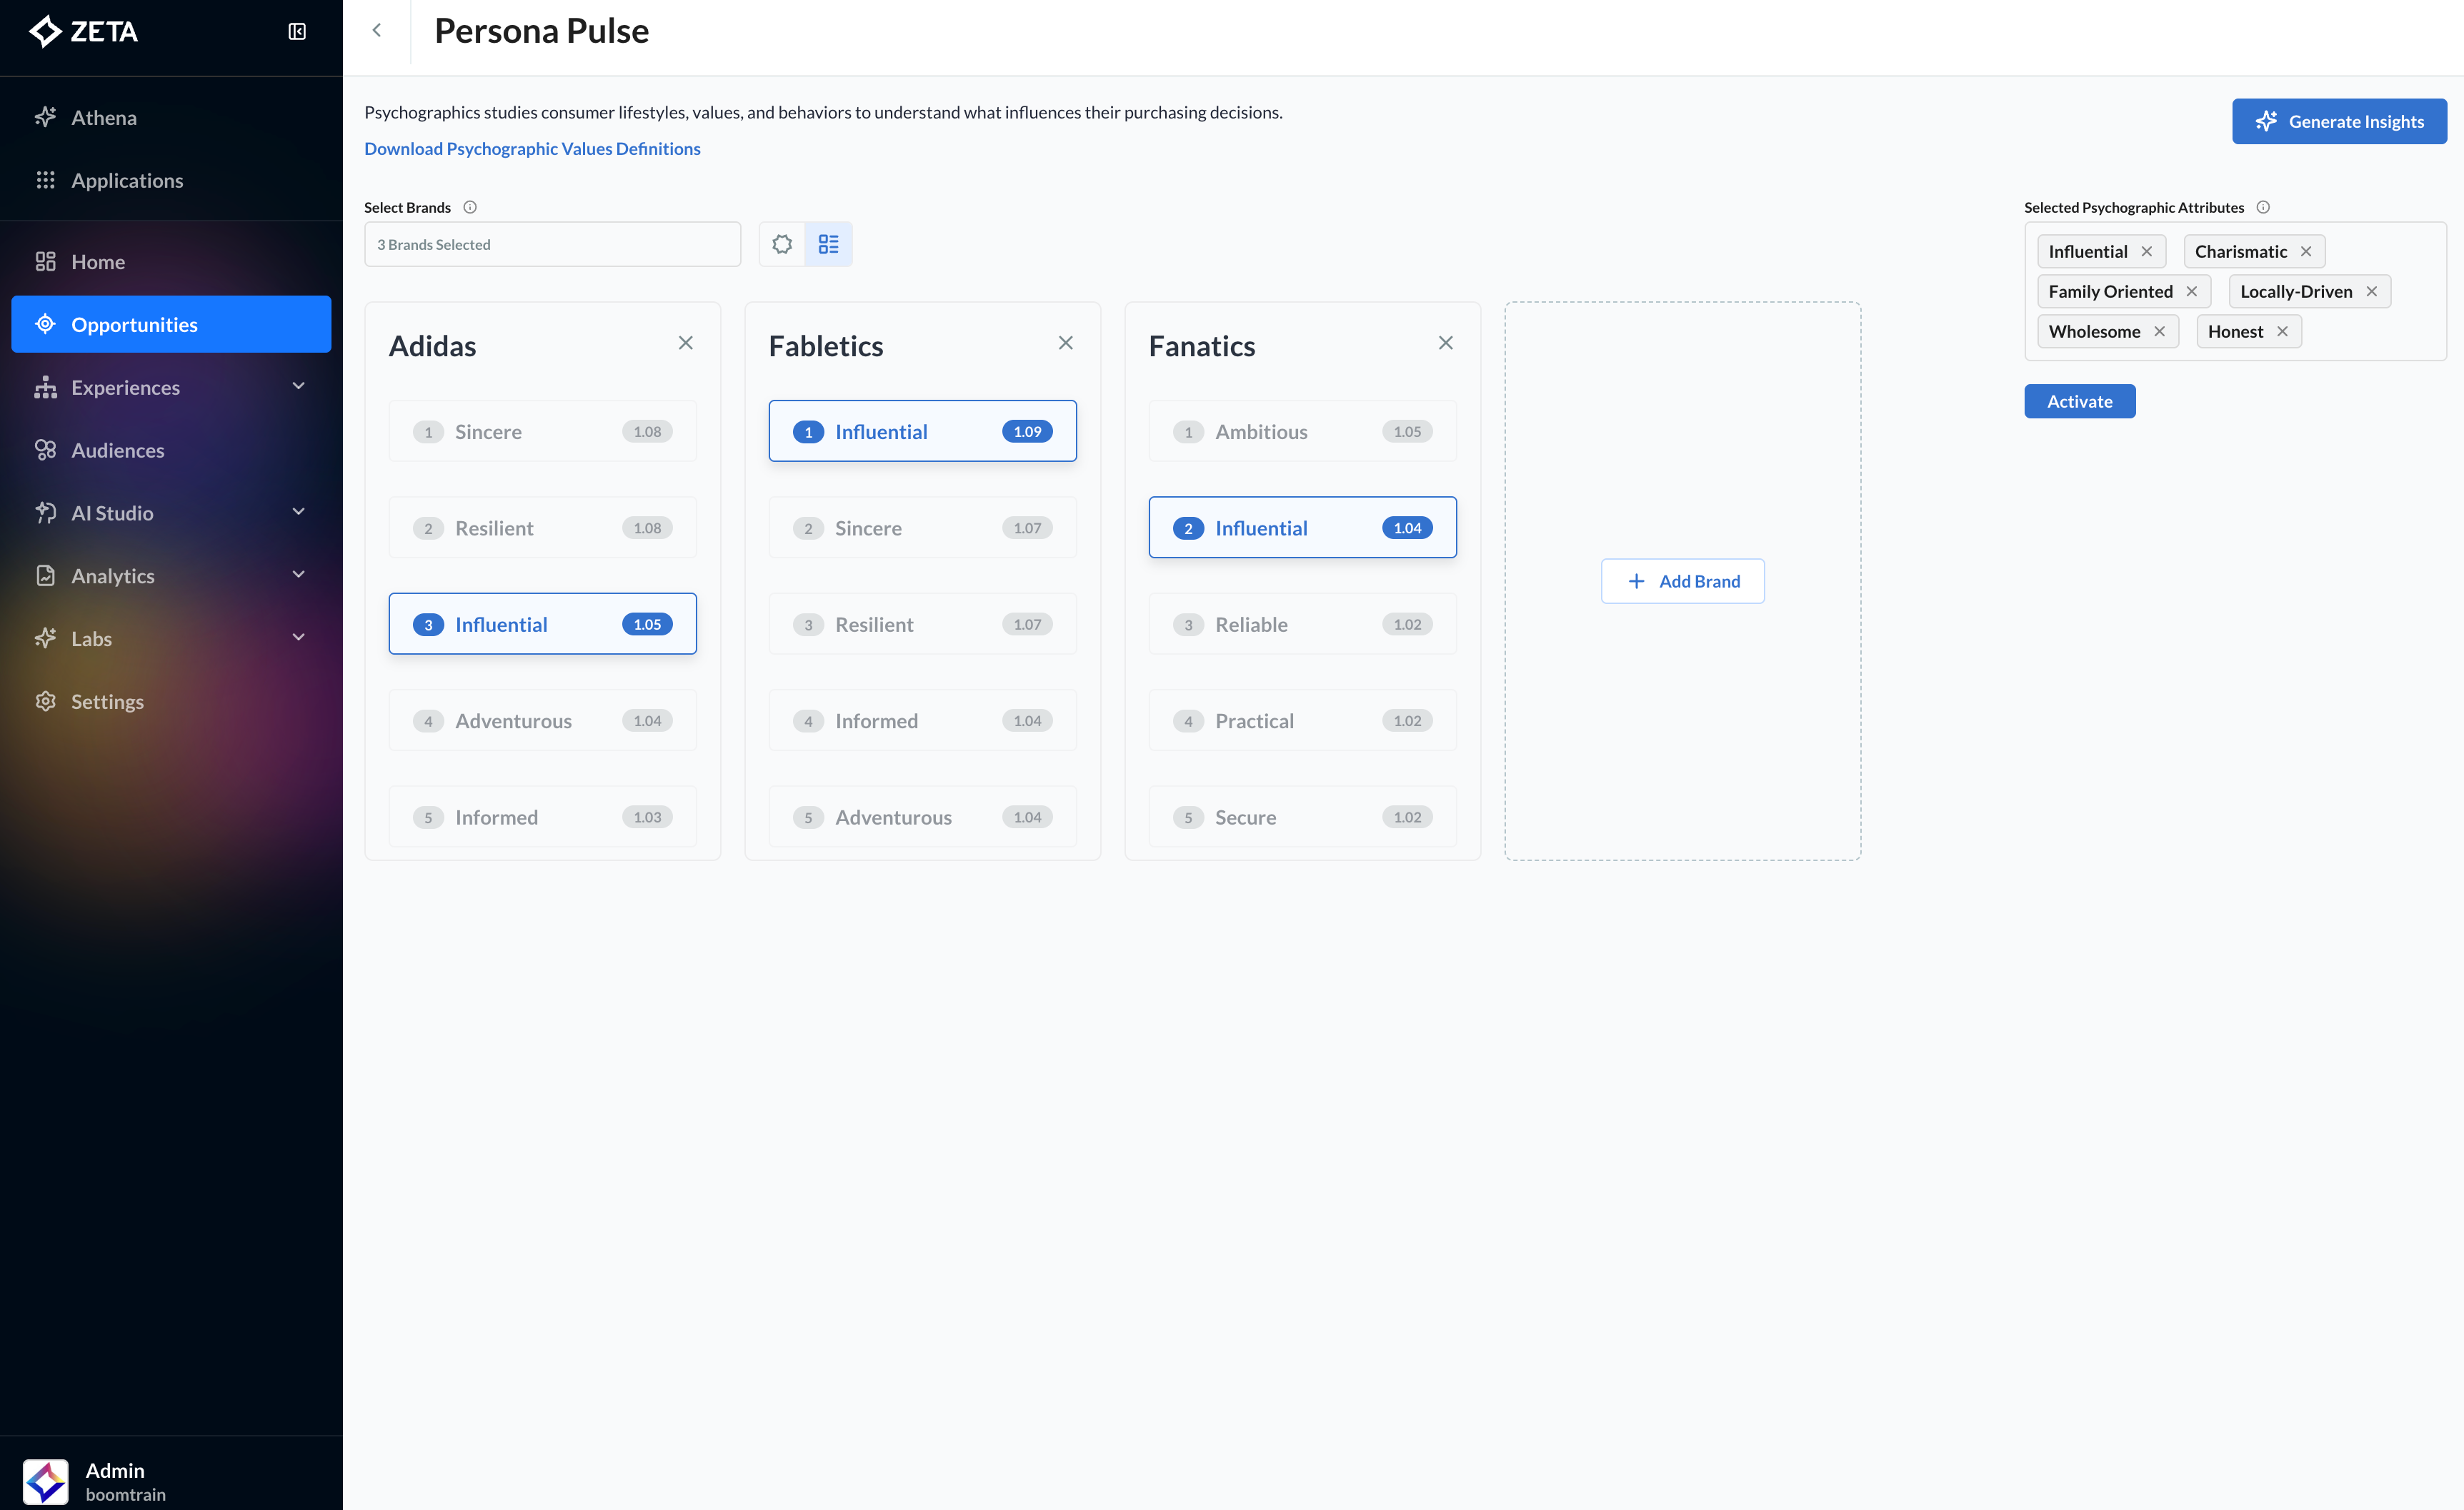
Task: Toggle Adidas Sincere attribute
Action: point(543,431)
